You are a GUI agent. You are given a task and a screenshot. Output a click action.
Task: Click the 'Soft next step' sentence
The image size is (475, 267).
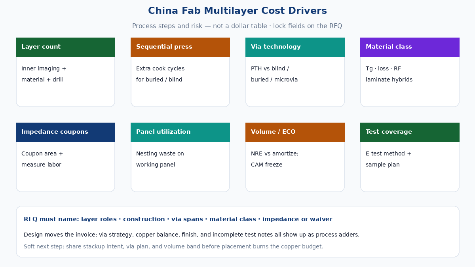[173, 247]
